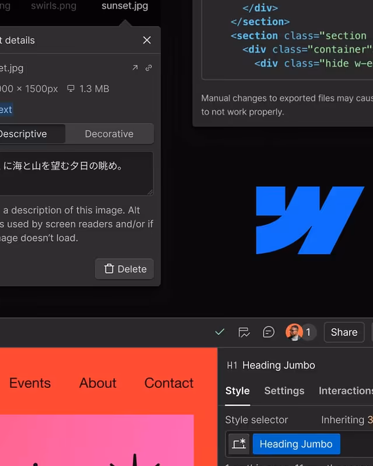Switch to the Settings tab
373x466 pixels.
pos(284,391)
